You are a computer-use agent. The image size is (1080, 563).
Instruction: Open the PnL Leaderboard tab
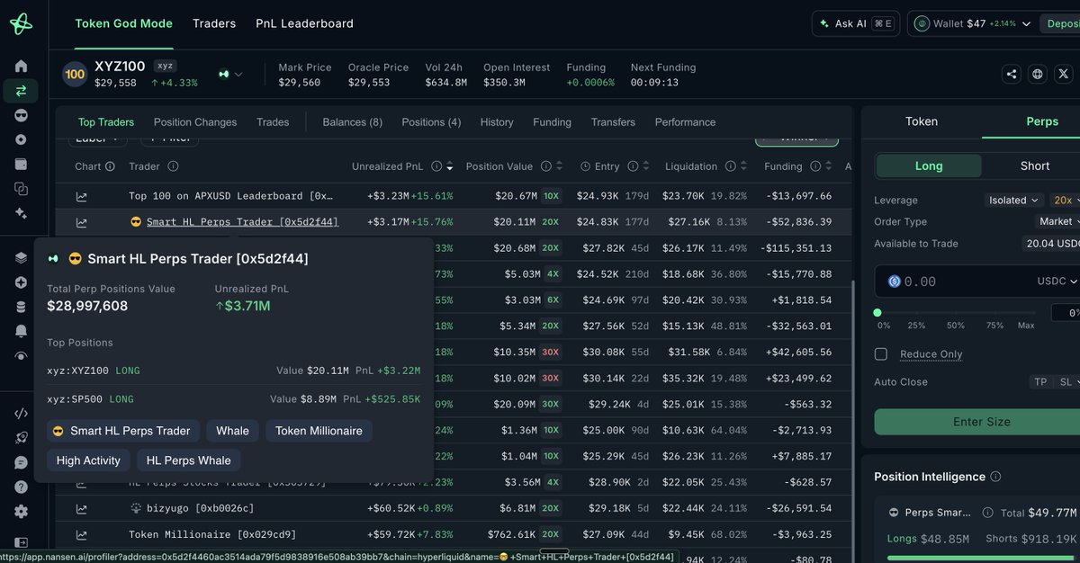coord(304,23)
